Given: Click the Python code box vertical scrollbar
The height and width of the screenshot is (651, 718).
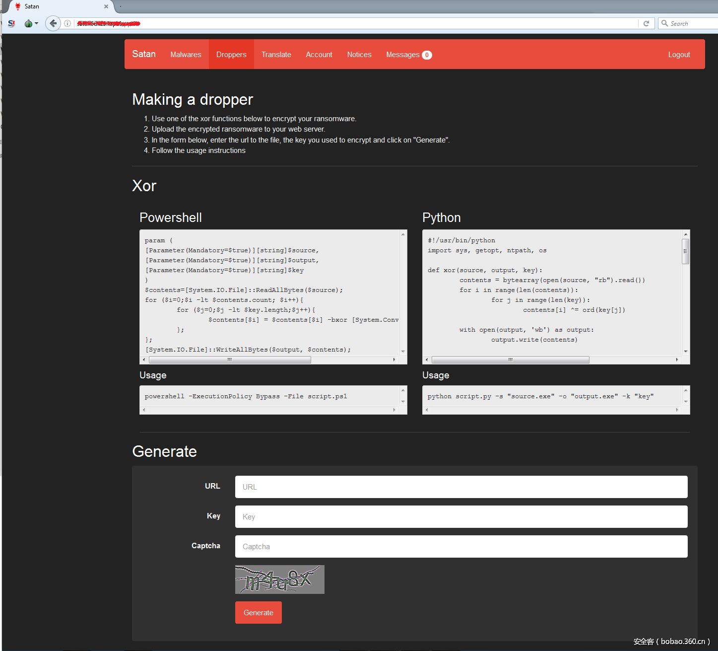Looking at the screenshot, I should [685, 251].
